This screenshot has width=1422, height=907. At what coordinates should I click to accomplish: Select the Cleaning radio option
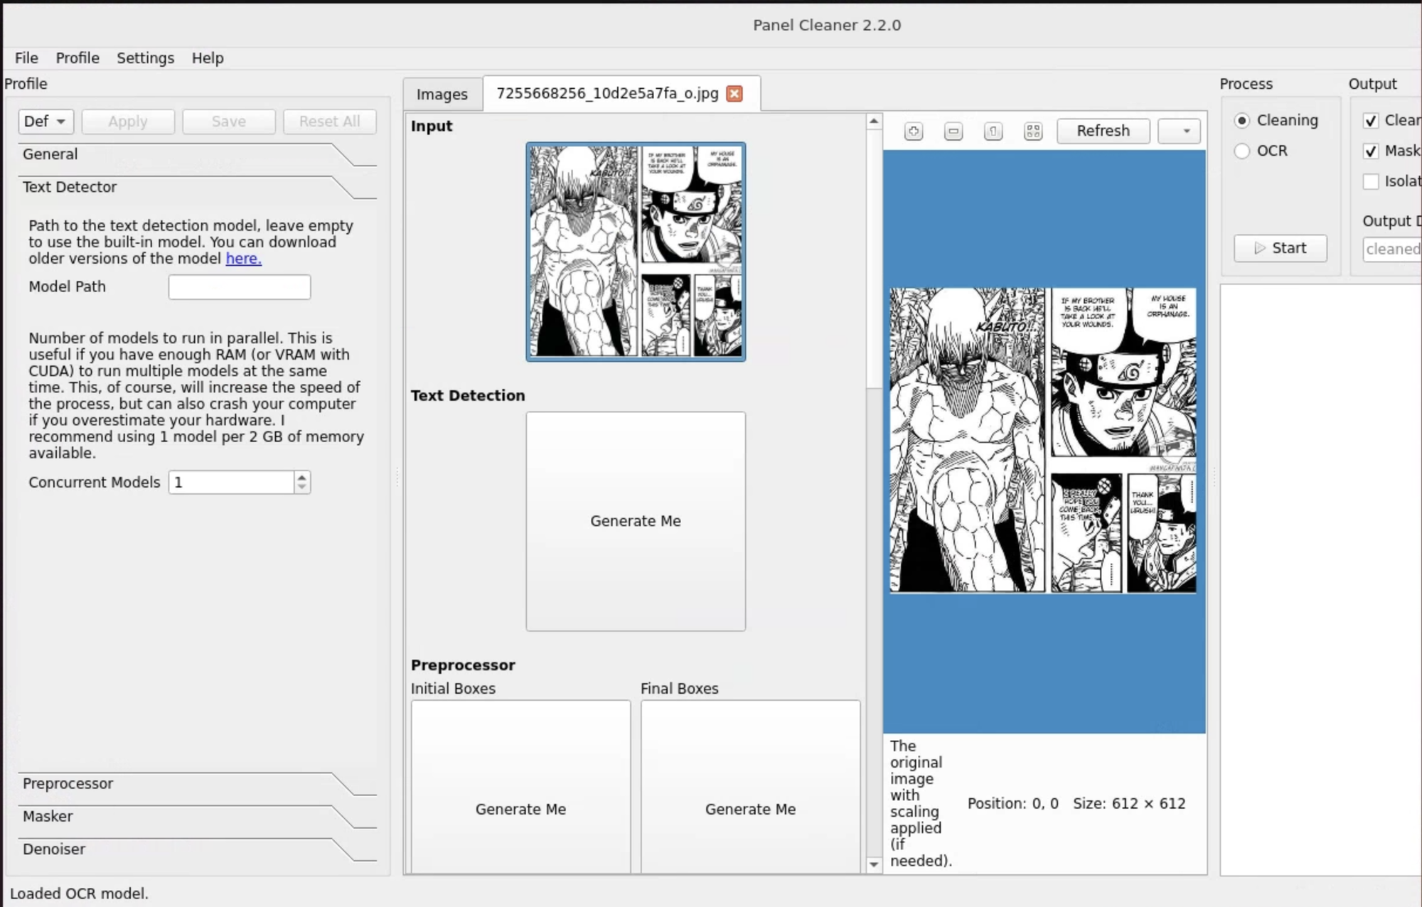[x=1242, y=121]
